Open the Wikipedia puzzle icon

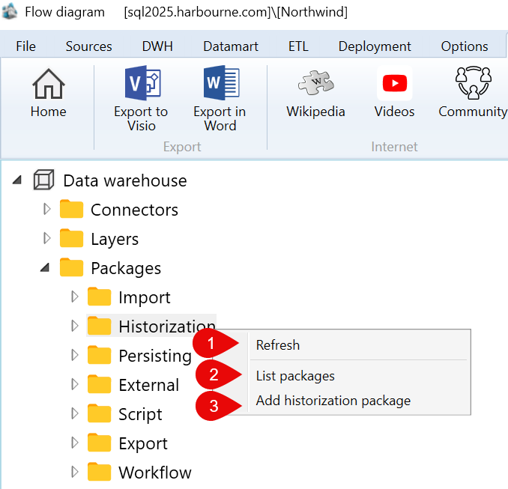tap(316, 83)
